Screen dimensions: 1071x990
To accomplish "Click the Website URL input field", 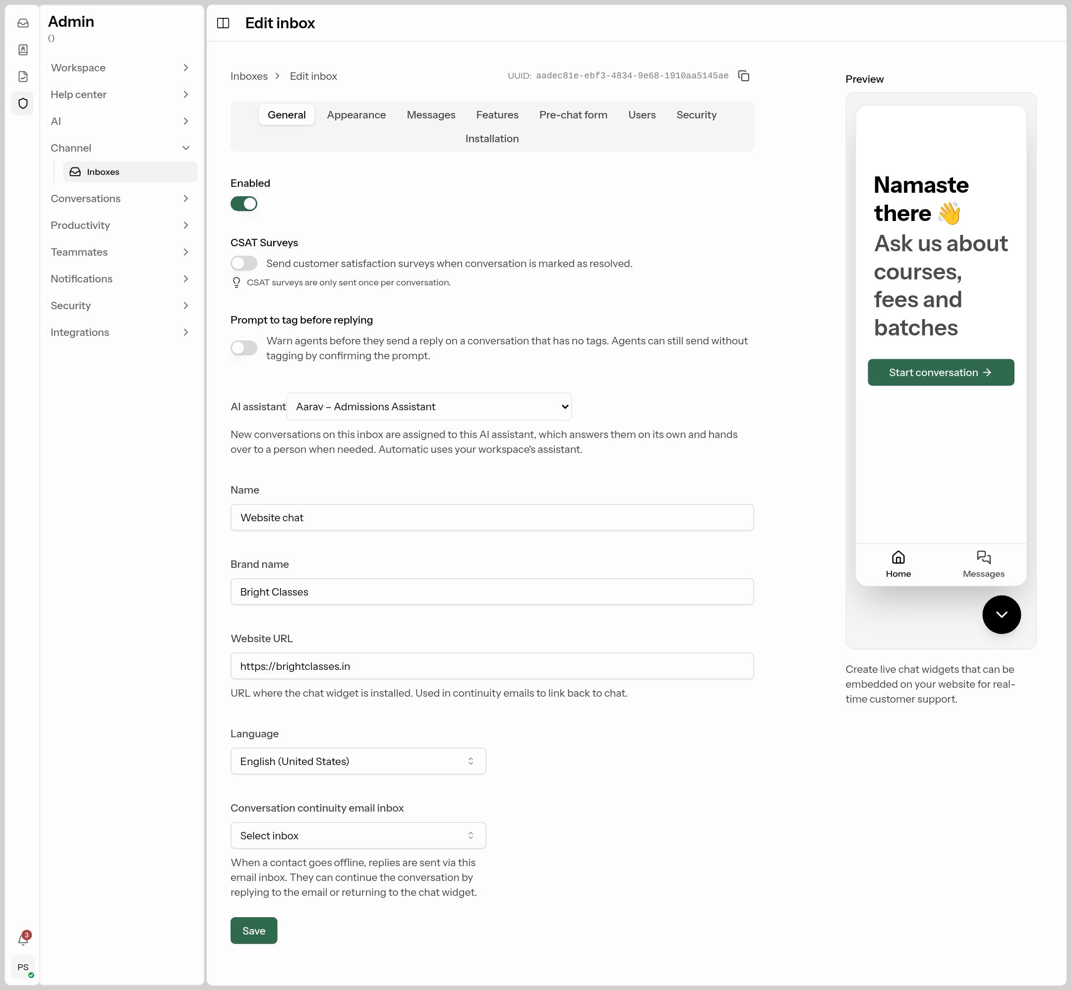I will [x=491, y=666].
